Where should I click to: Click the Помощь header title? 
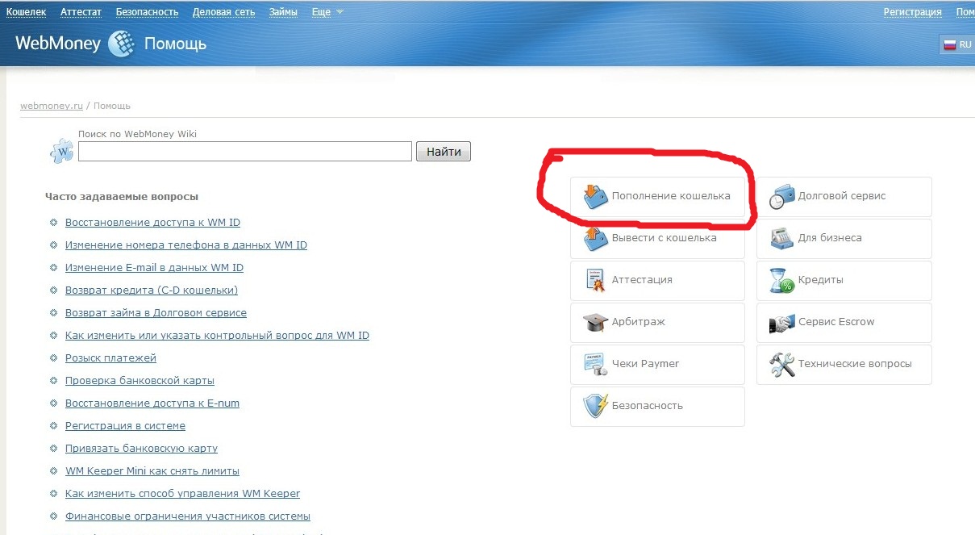click(x=175, y=44)
